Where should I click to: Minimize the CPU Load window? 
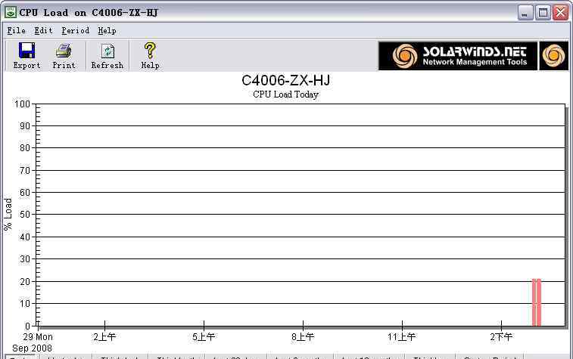tap(525, 13)
